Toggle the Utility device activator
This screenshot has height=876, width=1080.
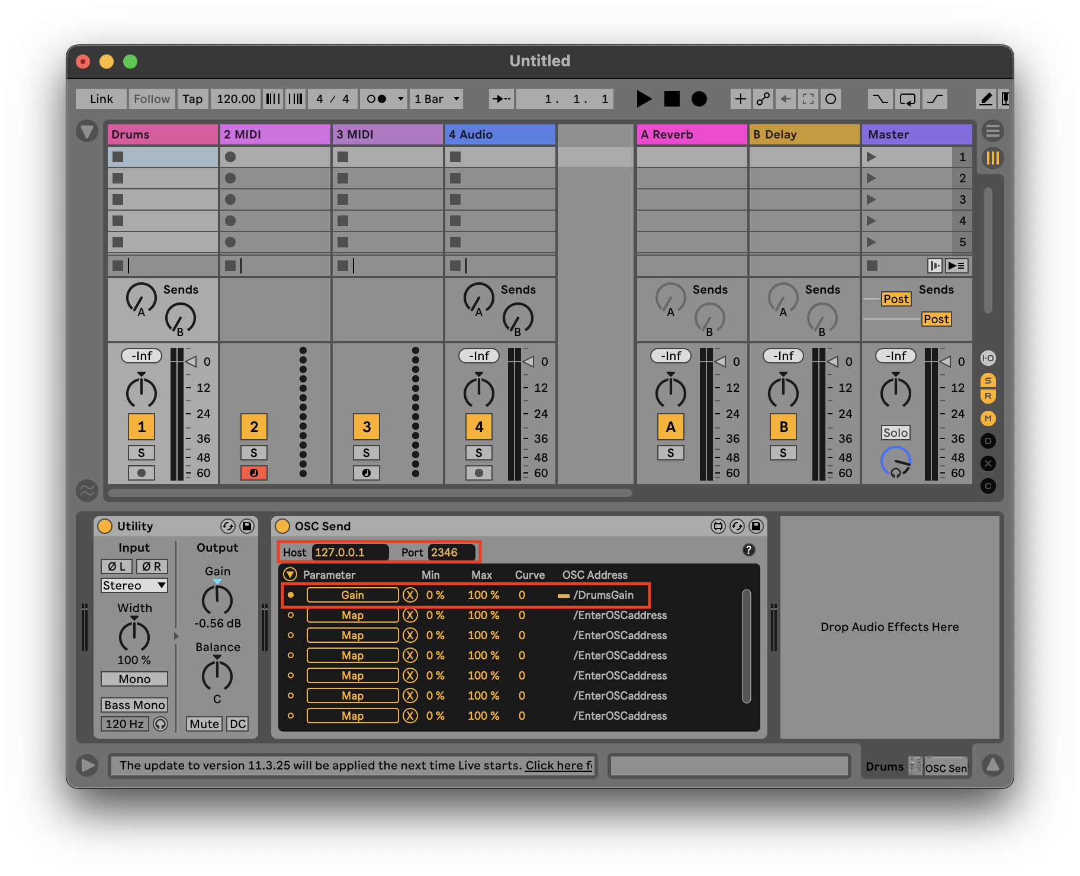[105, 526]
